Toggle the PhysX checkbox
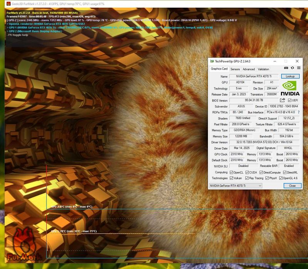The height and width of the screenshot is (269, 308). pos(267,178)
